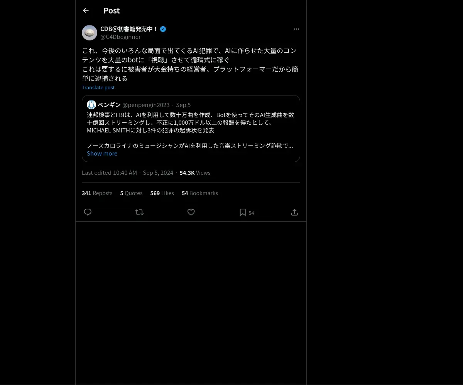The width and height of the screenshot is (463, 385).
Task: Open the three-dot more options menu
Action: [296, 29]
